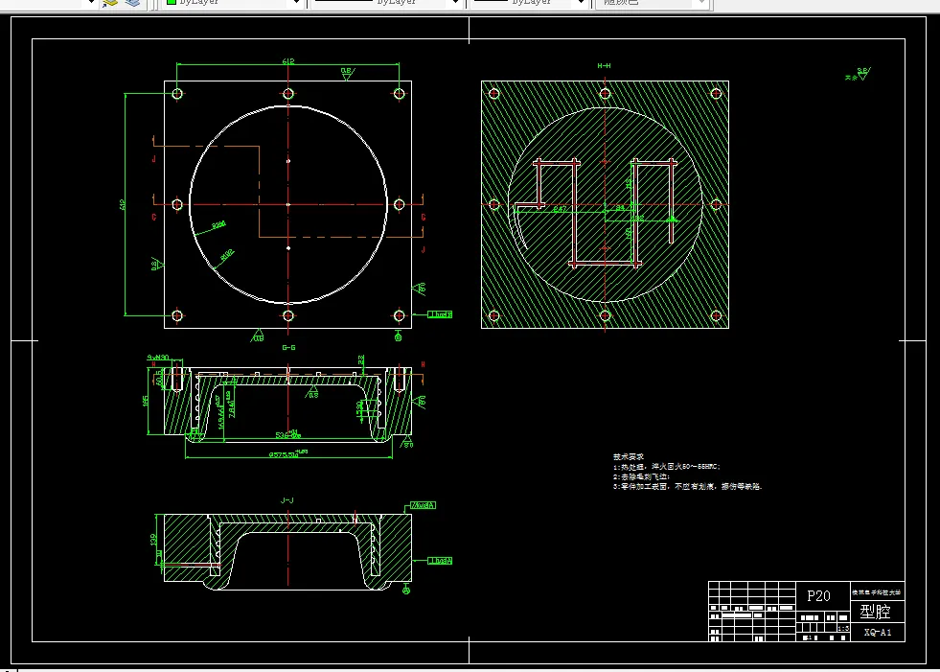Click the material text 'P20' in title block
This screenshot has width=940, height=672.
click(x=819, y=596)
